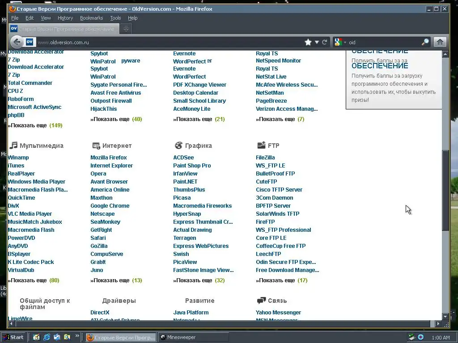Open the Total Commander link
Viewport: 458px width, 343px height.
click(30, 83)
